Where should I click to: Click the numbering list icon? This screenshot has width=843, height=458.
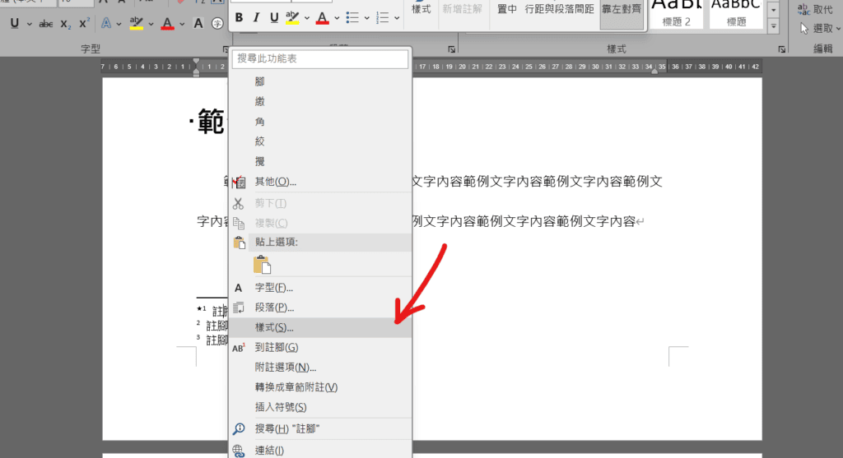pyautogui.click(x=382, y=18)
